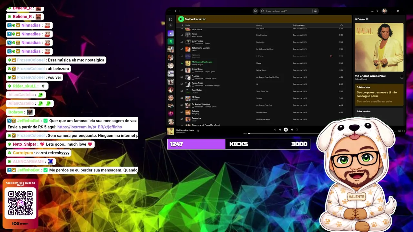This screenshot has width=413, height=232.
Task: Sort by the Adicionada em column
Action: (x=298, y=25)
